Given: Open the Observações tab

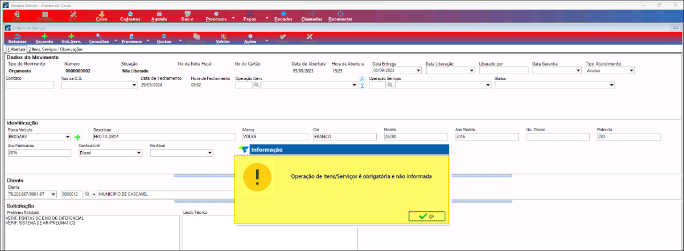Looking at the screenshot, I should pyautogui.click(x=72, y=49).
